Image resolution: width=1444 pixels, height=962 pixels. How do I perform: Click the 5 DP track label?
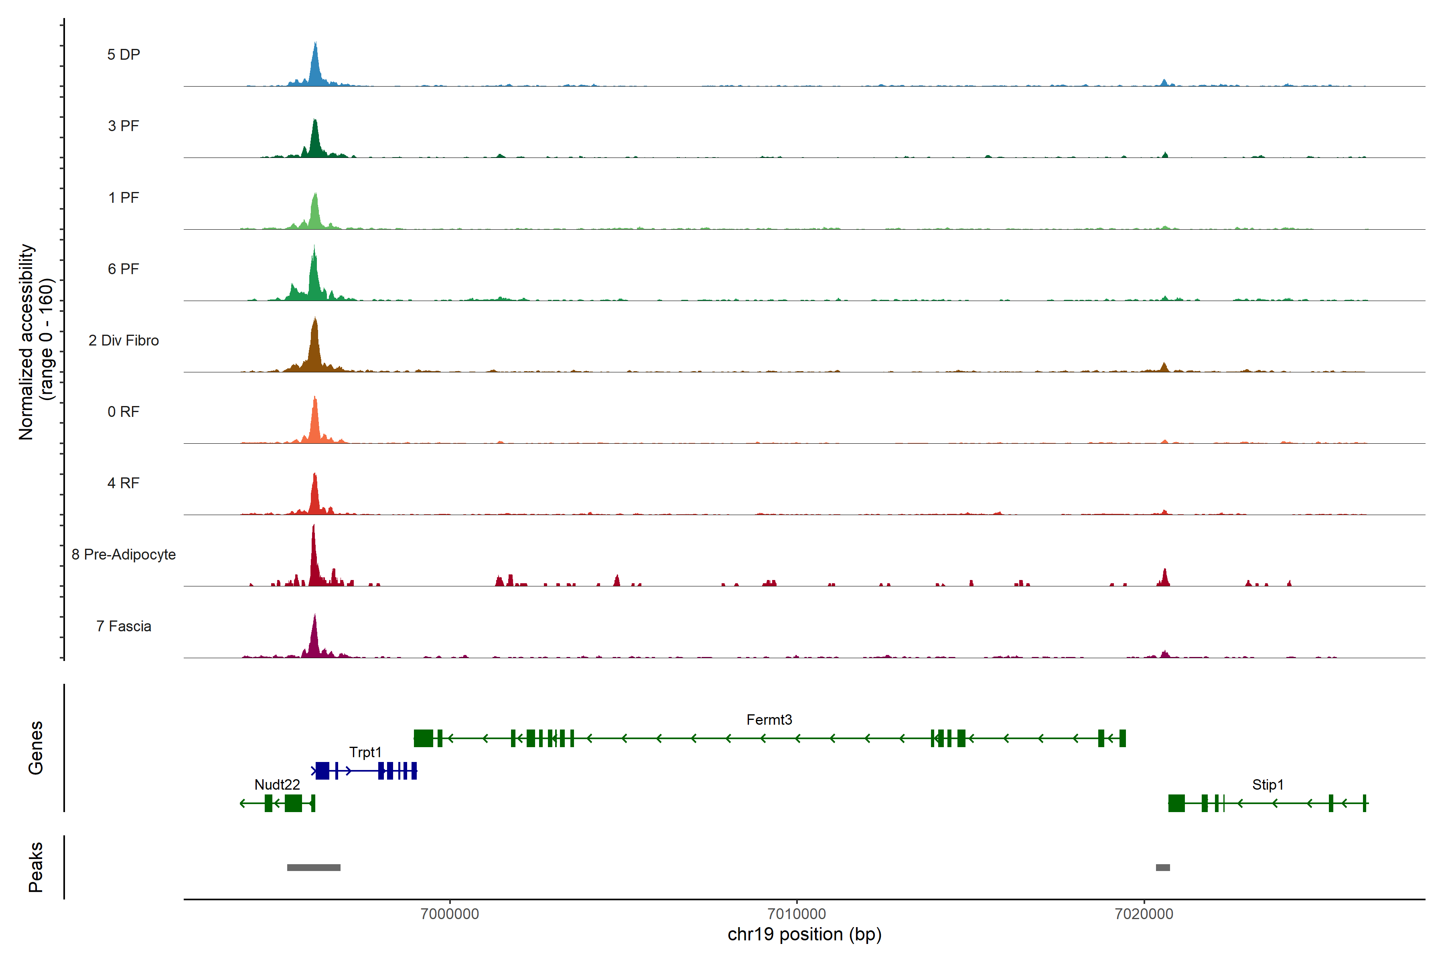(x=124, y=55)
